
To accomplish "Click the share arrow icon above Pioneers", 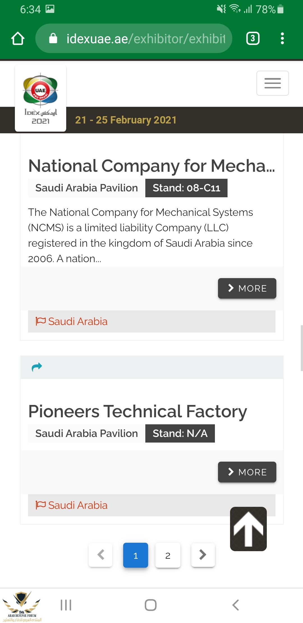I will (37, 367).
